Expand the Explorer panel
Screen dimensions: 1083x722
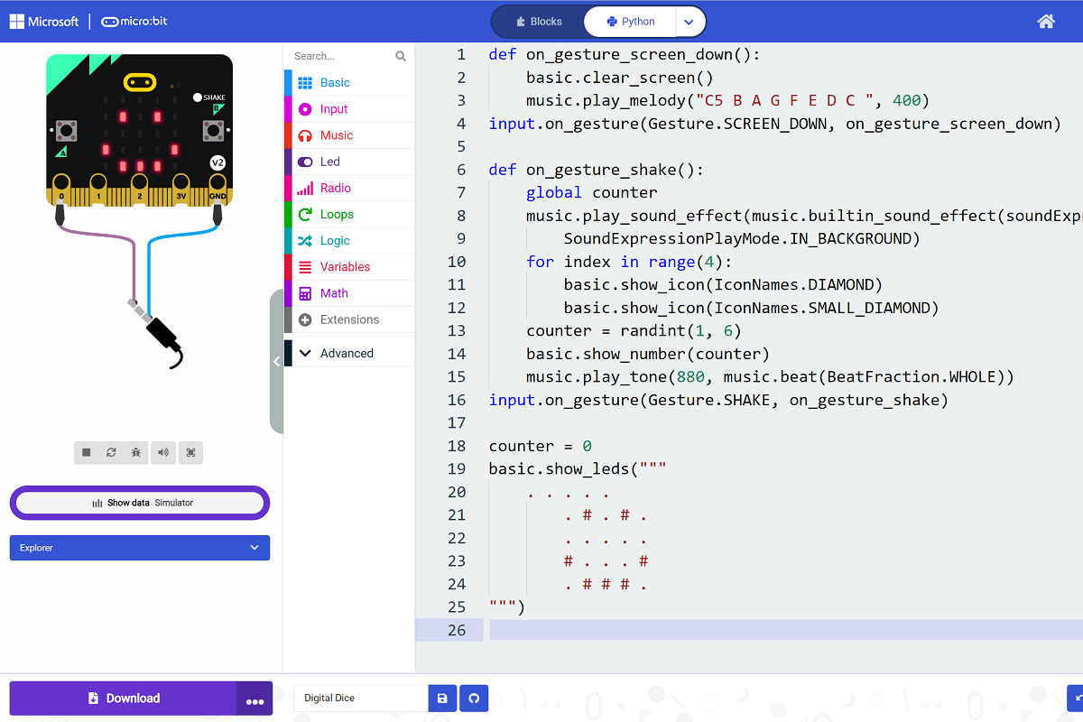coord(140,548)
